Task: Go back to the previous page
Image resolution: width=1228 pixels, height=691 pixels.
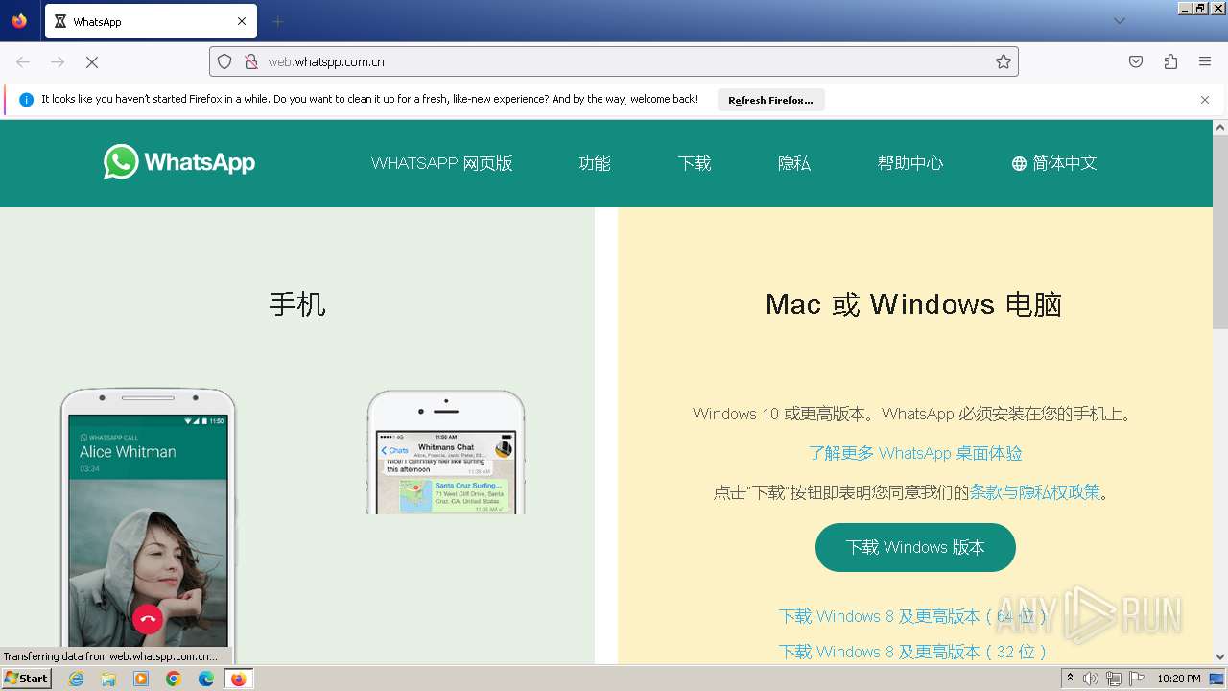Action: click(23, 61)
